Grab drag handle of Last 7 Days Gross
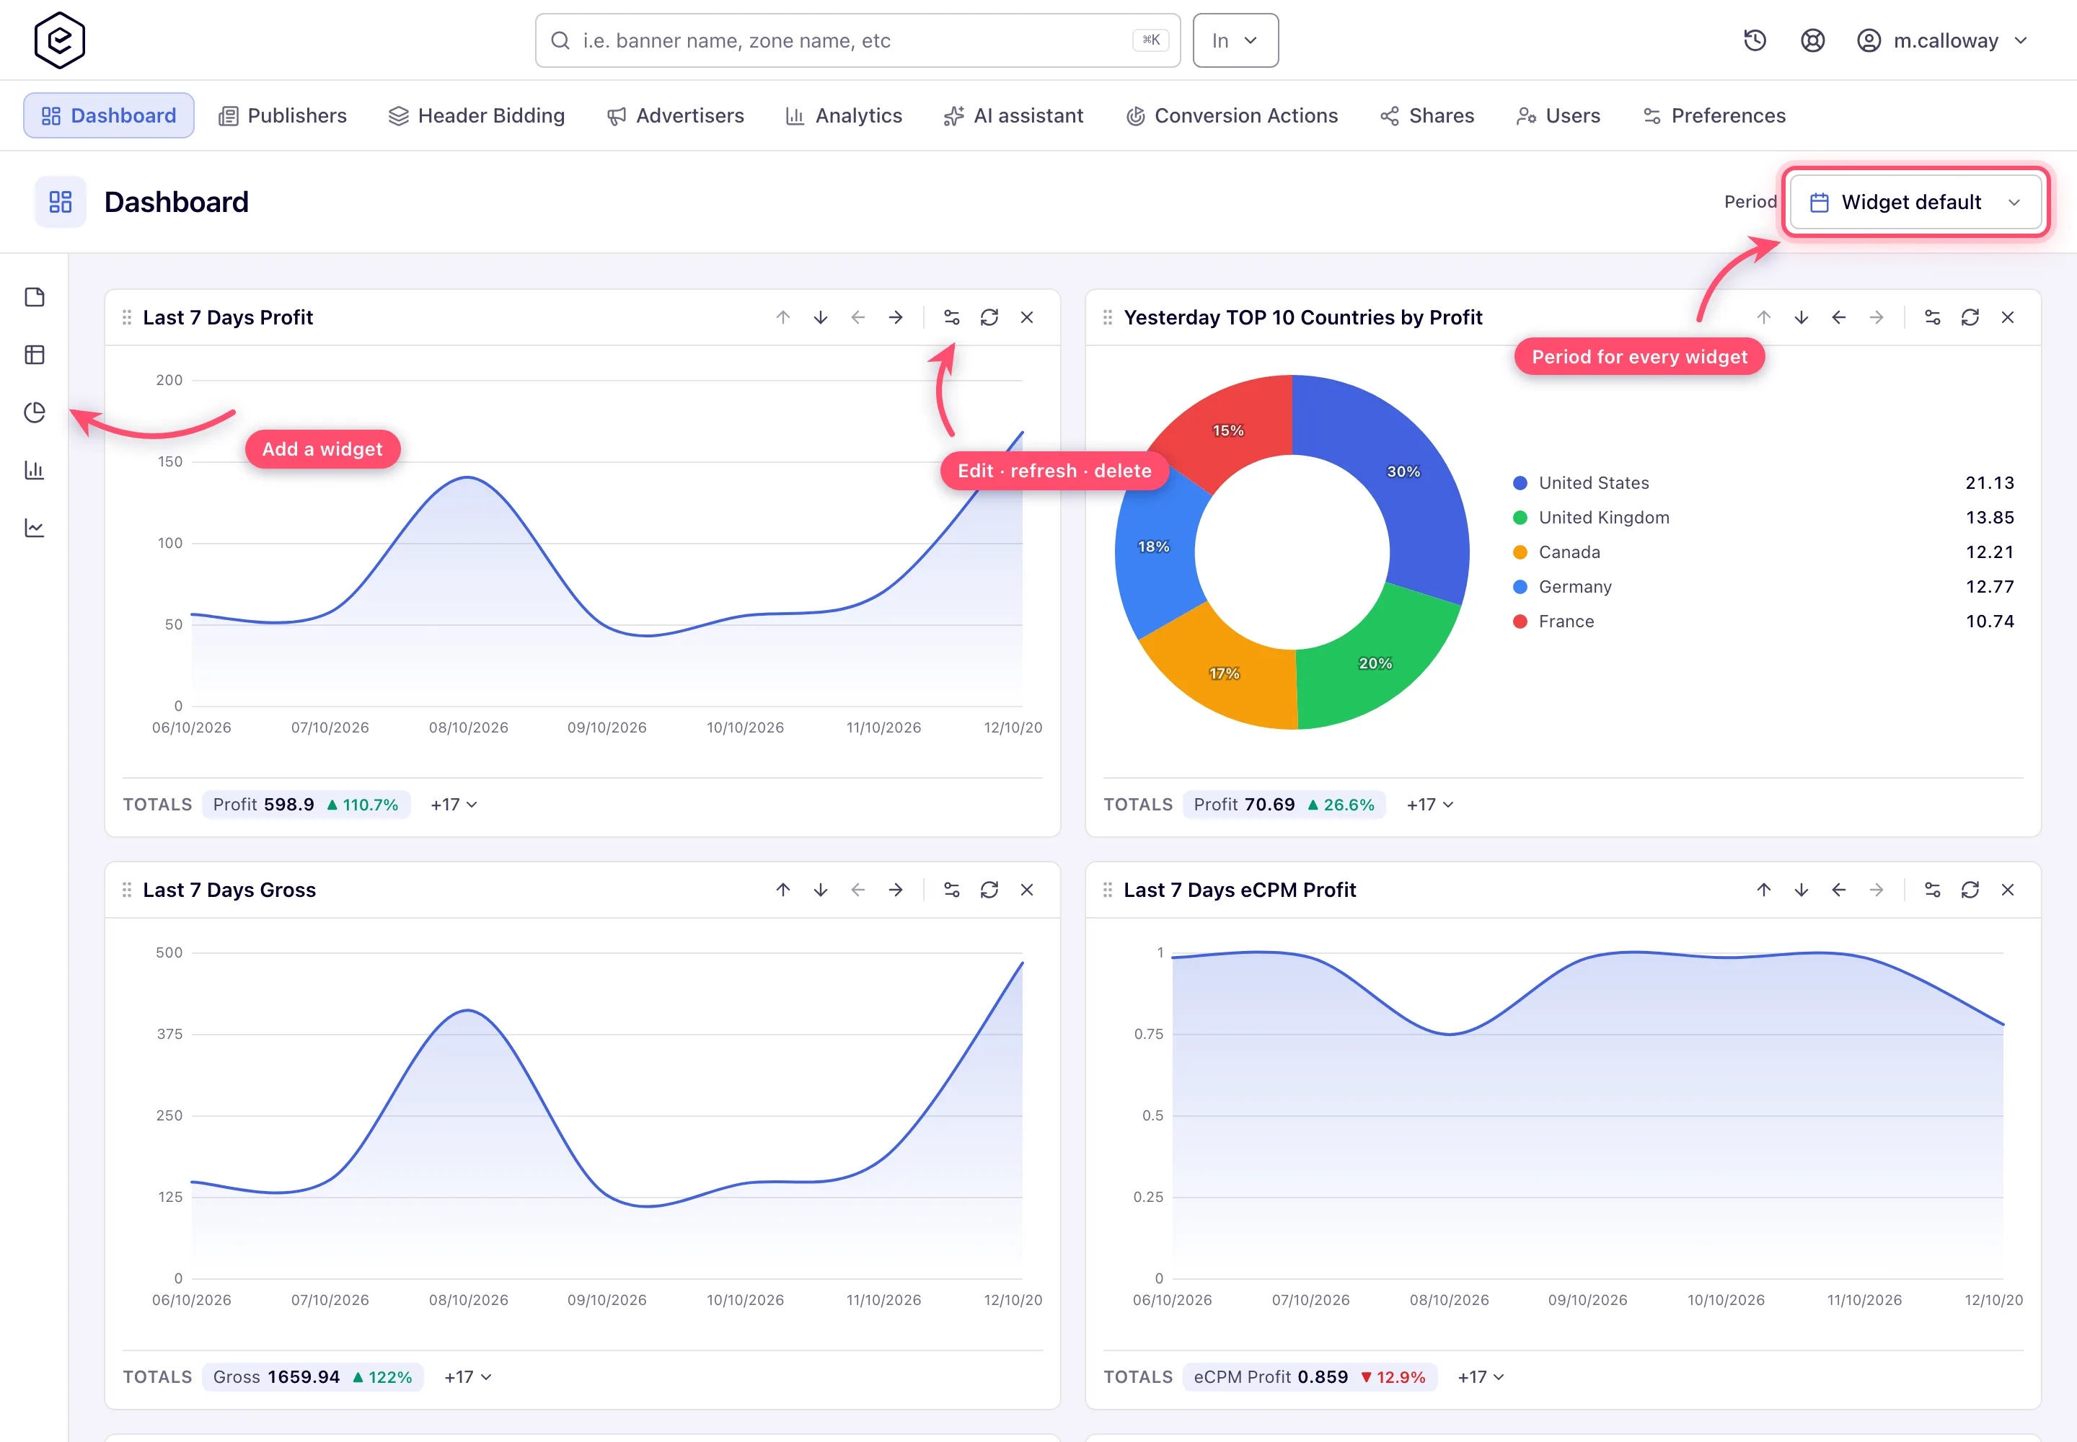The height and width of the screenshot is (1442, 2077). click(126, 890)
